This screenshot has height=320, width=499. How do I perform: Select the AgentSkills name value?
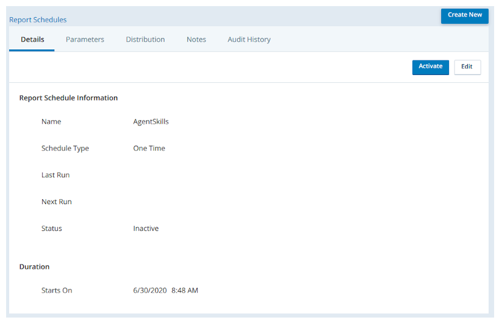click(151, 121)
